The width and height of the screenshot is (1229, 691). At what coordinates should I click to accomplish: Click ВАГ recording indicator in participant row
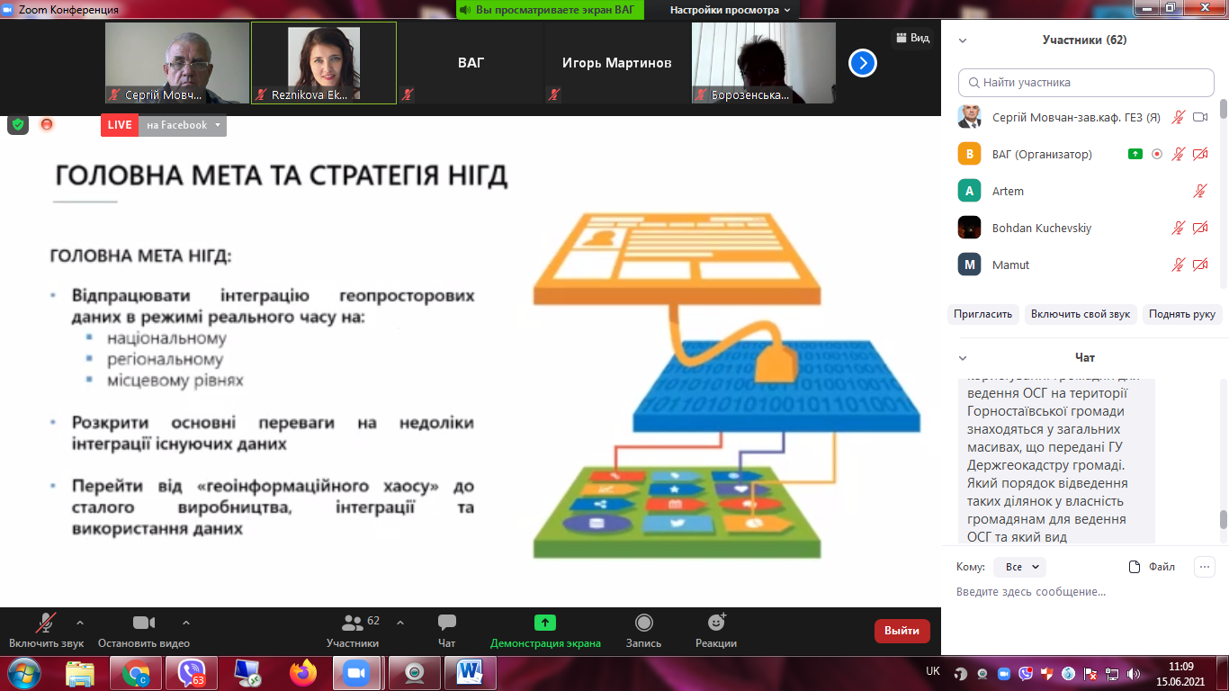click(x=1157, y=154)
